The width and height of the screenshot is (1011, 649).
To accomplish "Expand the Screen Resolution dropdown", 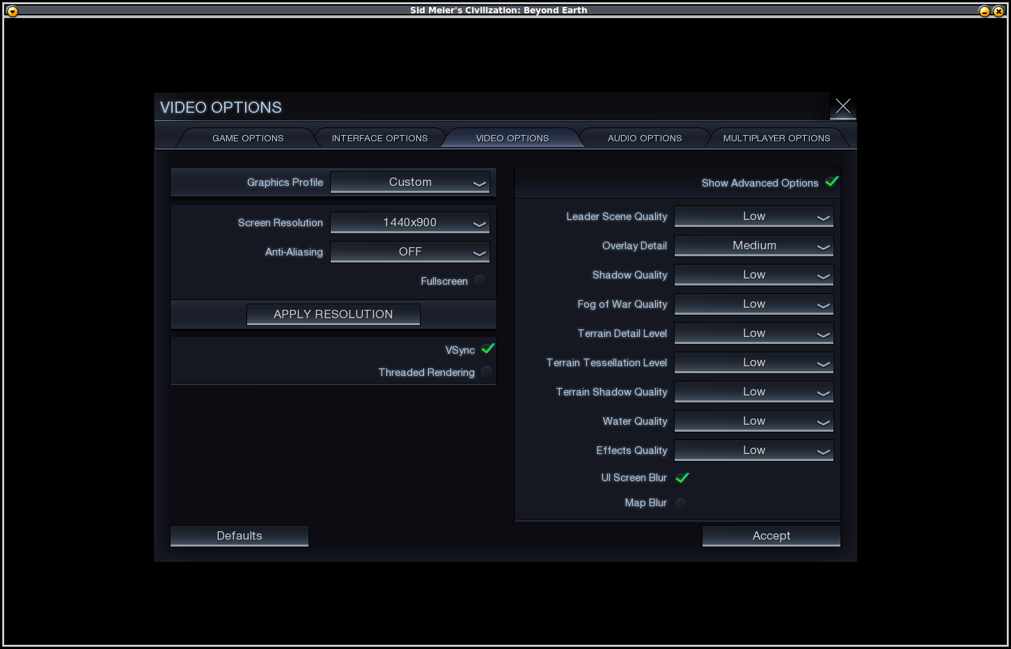I will (409, 223).
